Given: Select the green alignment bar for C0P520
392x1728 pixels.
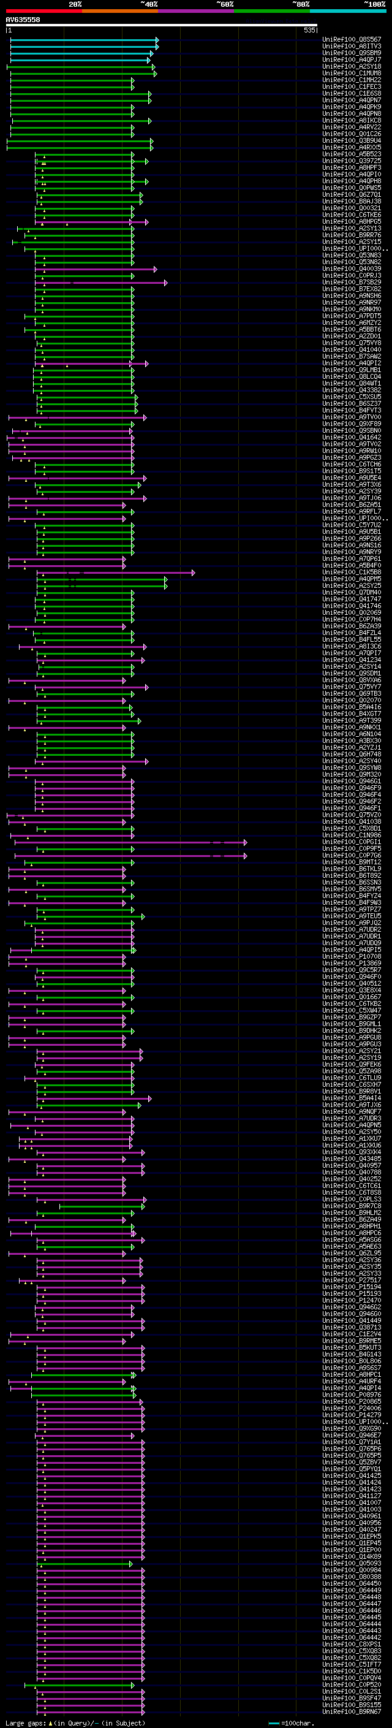Looking at the screenshot, I should pyautogui.click(x=80, y=1684).
